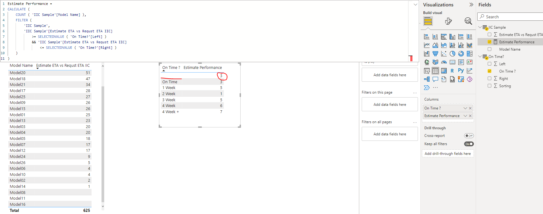Collapse the On Time? table
This screenshot has width=543, height=214.
[480, 56]
